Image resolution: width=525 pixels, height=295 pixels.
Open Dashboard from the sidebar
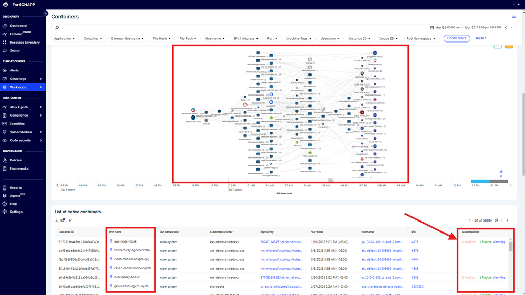click(18, 26)
